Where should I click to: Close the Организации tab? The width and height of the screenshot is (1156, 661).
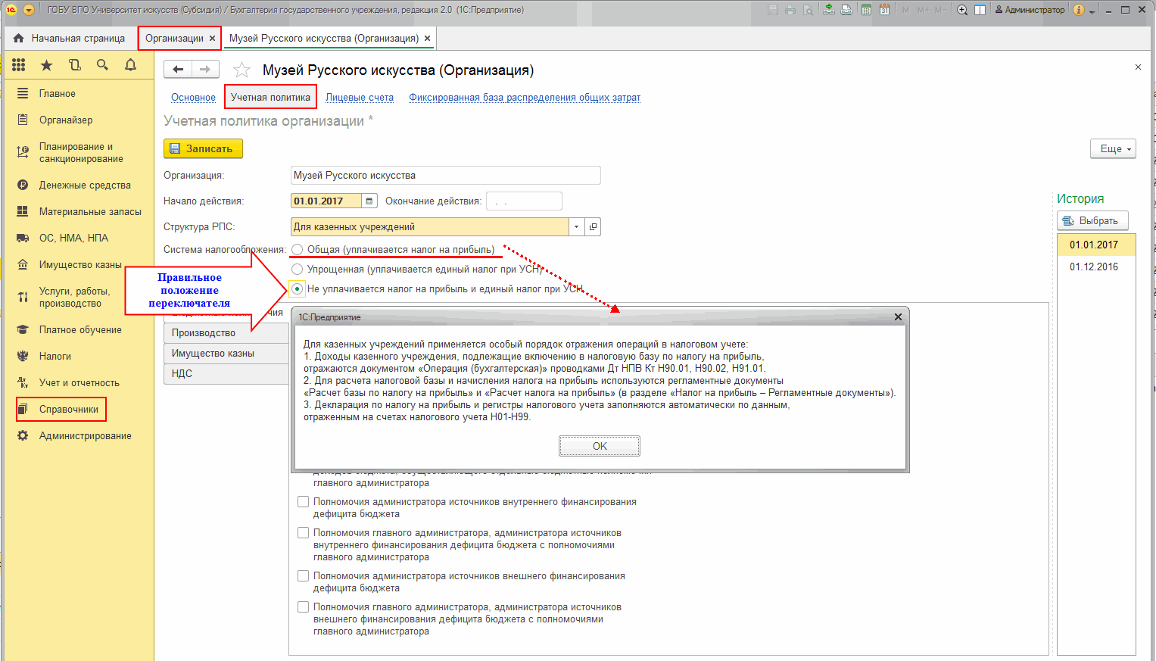(x=212, y=38)
